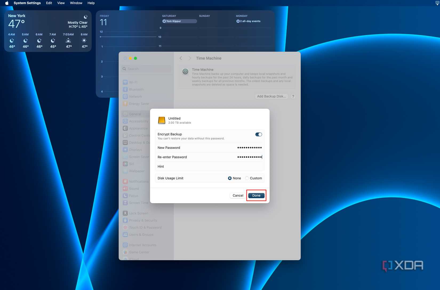Open Game Center in sidebar

click(x=146, y=252)
